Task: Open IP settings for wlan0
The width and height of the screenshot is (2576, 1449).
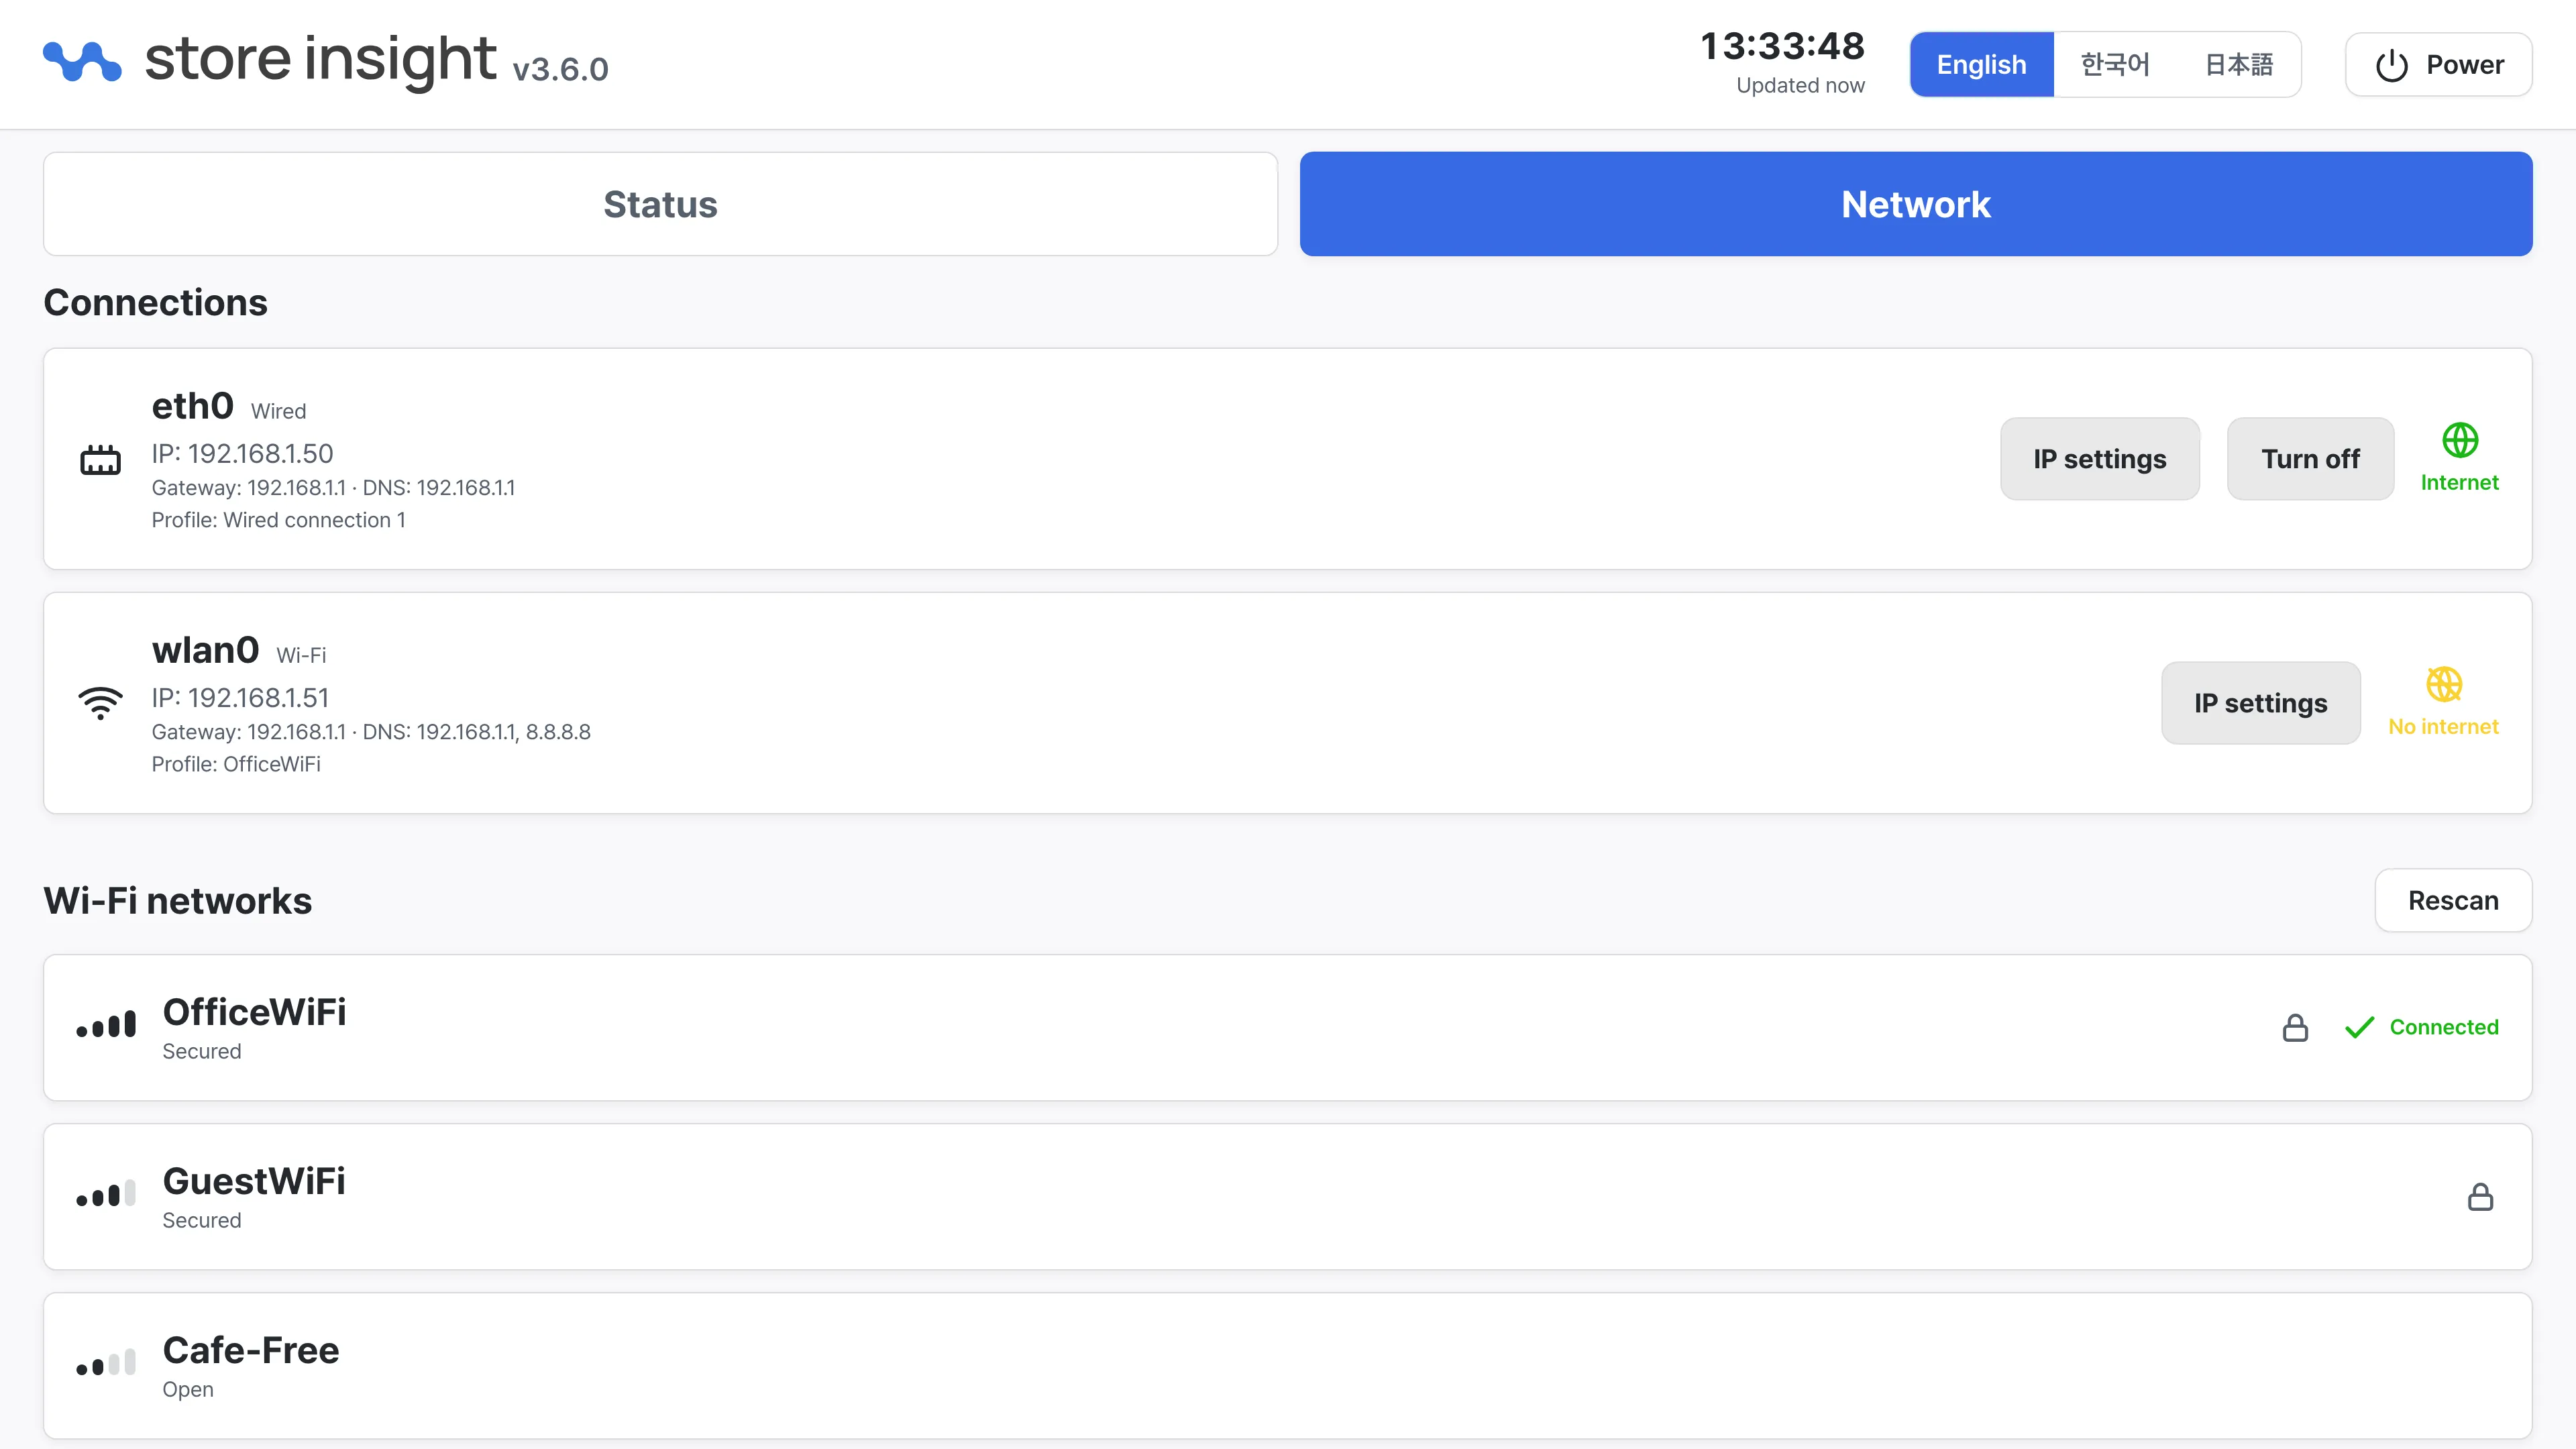Action: tap(2261, 703)
